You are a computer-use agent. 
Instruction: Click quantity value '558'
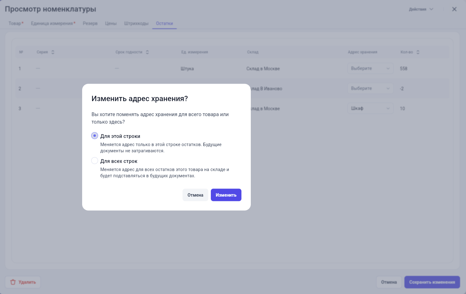(404, 69)
